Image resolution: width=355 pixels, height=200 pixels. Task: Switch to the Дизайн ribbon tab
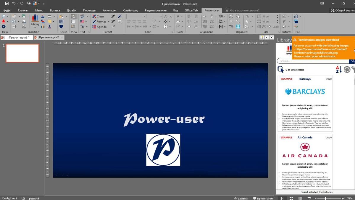coord(71,10)
